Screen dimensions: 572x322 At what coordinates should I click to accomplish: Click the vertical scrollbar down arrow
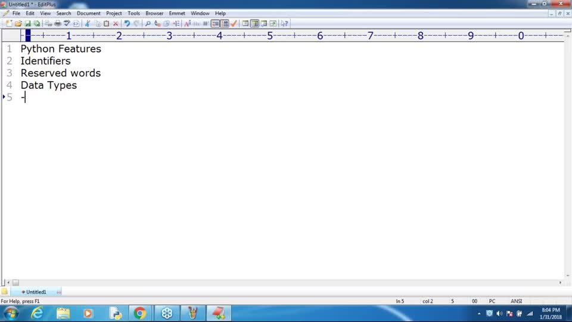(568, 275)
